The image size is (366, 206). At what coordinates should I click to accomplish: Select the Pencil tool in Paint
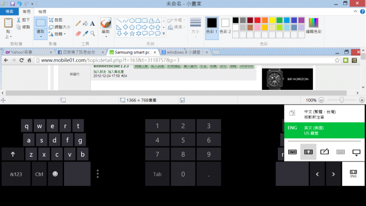(78, 23)
